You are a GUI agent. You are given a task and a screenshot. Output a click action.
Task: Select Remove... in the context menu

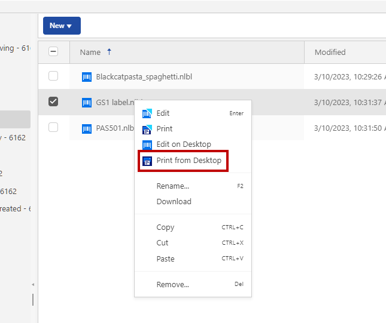point(172,285)
